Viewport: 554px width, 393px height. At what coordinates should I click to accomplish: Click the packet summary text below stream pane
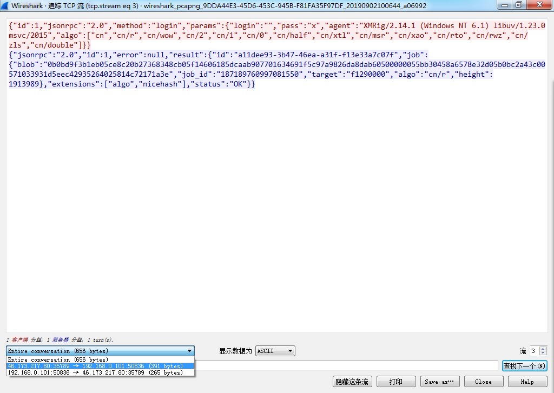pyautogui.click(x=60, y=339)
